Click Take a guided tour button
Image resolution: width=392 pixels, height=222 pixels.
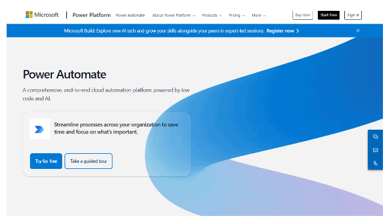click(x=89, y=161)
